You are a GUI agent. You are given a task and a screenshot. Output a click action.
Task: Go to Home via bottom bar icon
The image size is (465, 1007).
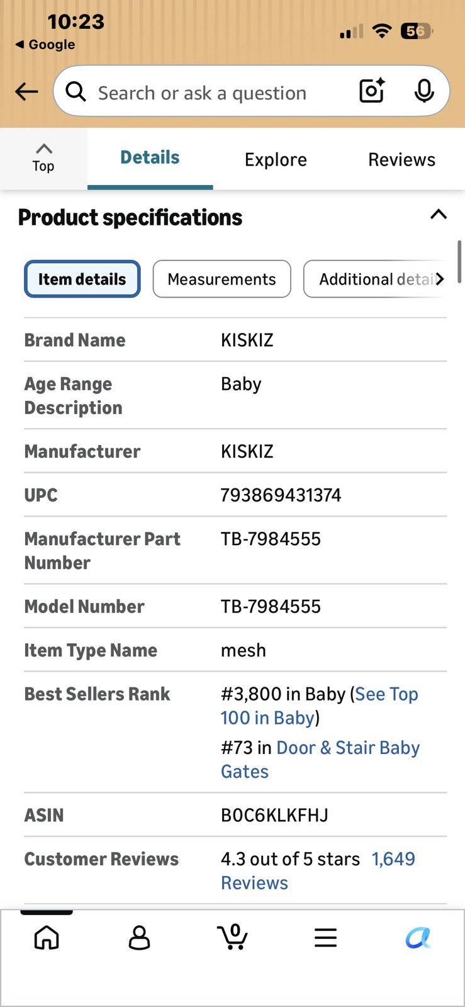coord(47,937)
